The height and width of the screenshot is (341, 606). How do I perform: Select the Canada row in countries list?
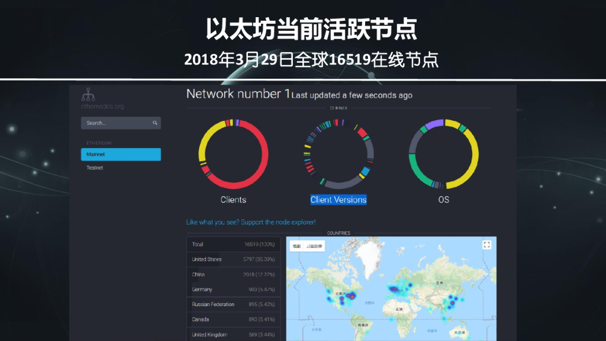coord(234,320)
